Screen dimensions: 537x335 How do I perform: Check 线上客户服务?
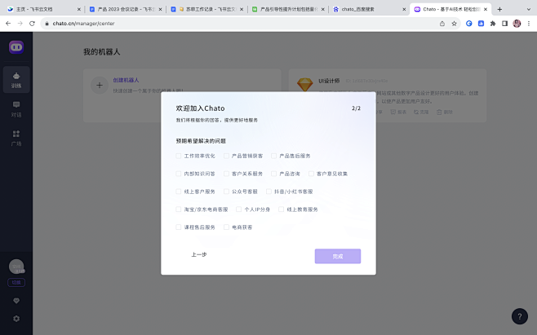coord(179,192)
